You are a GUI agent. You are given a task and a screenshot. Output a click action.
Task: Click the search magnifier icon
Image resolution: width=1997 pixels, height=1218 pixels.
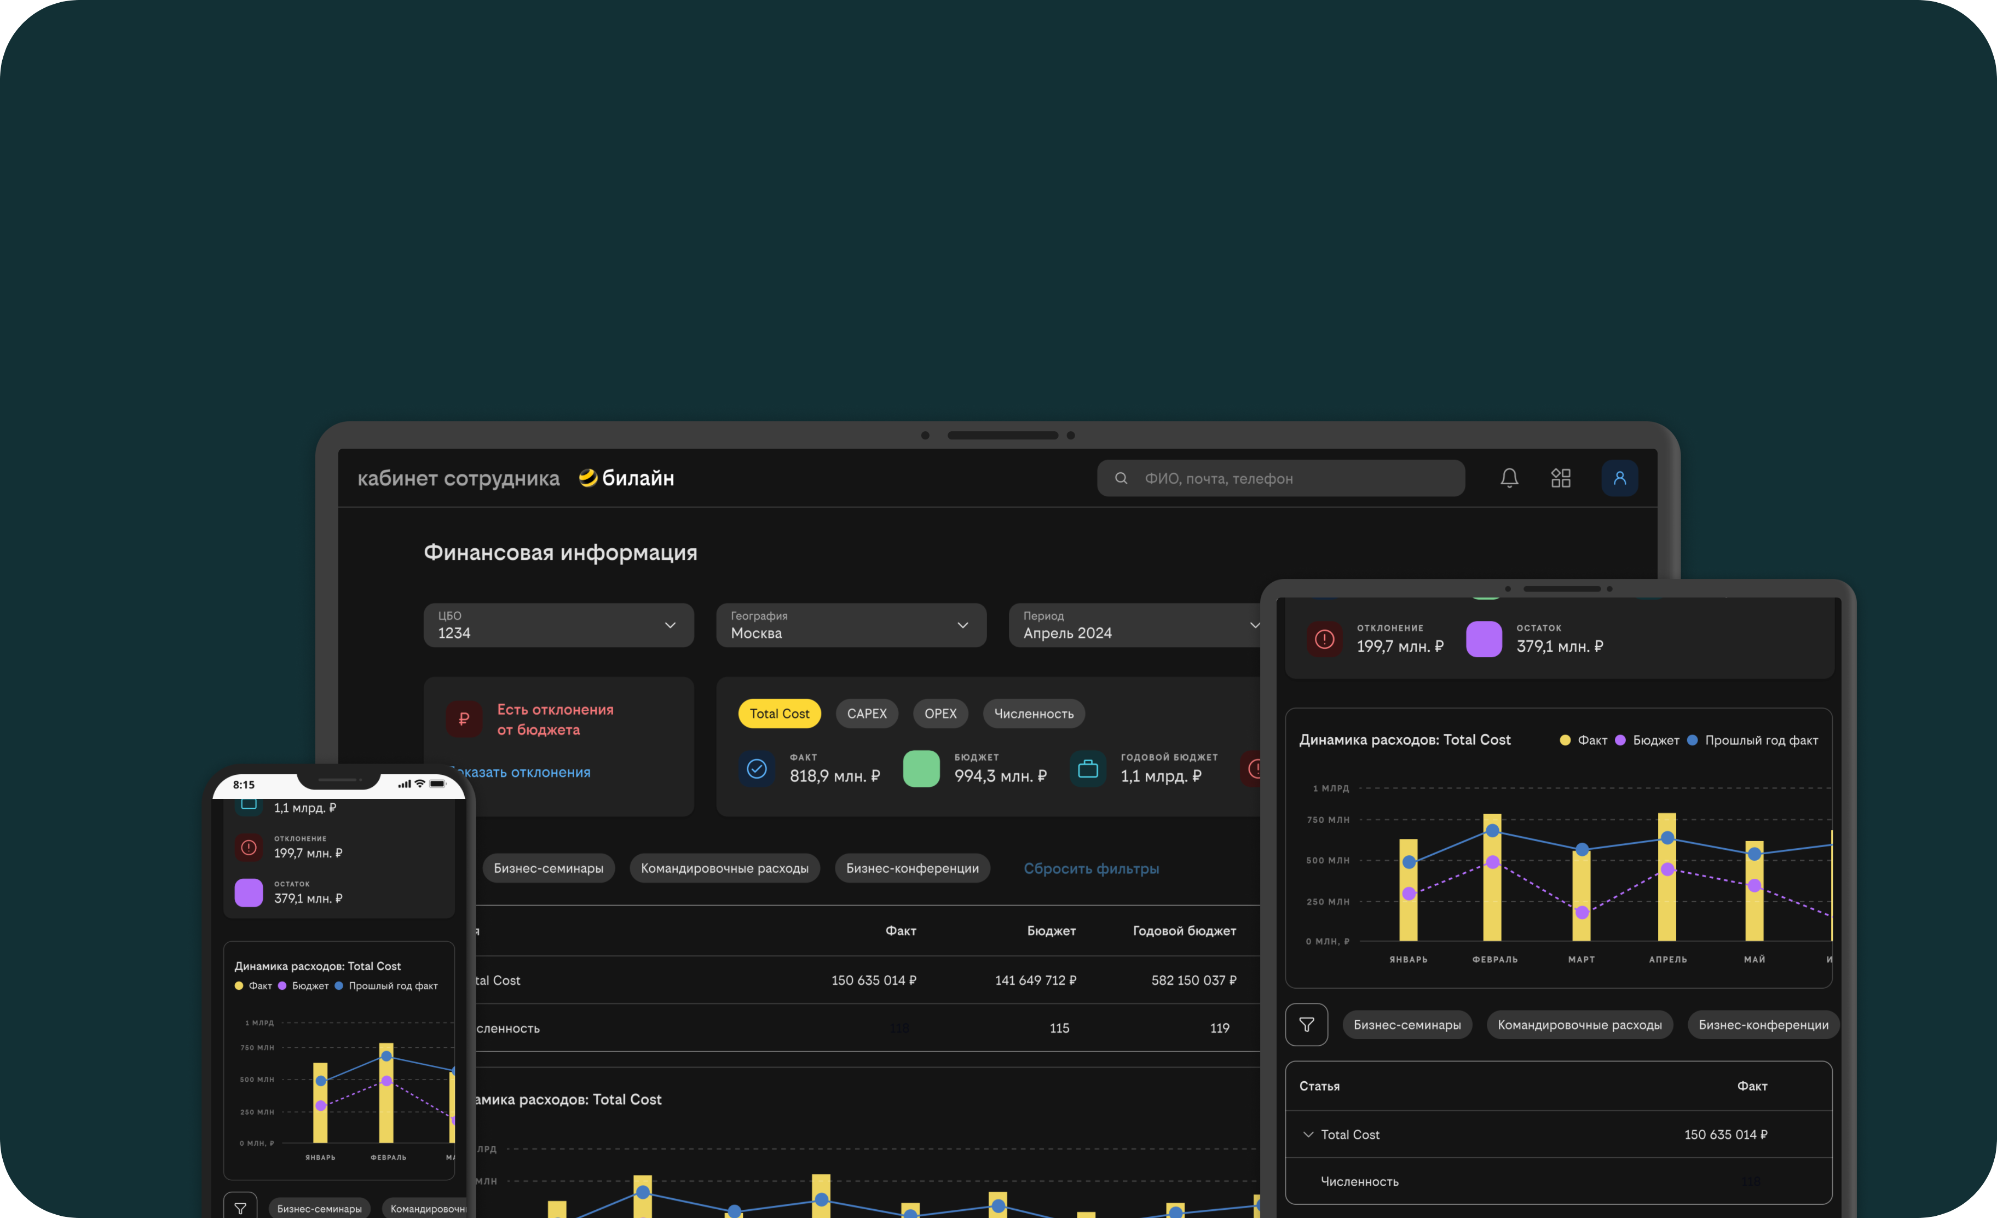(x=1121, y=478)
